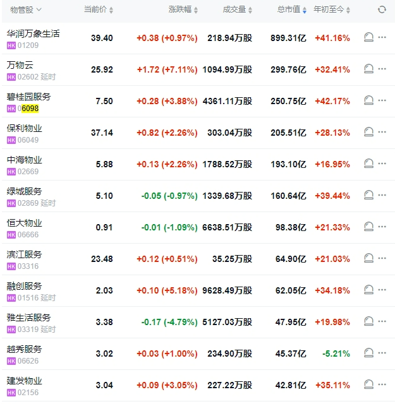Set alert bell for 绿城服务
Viewport: 395px width, 404px height.
click(x=368, y=195)
